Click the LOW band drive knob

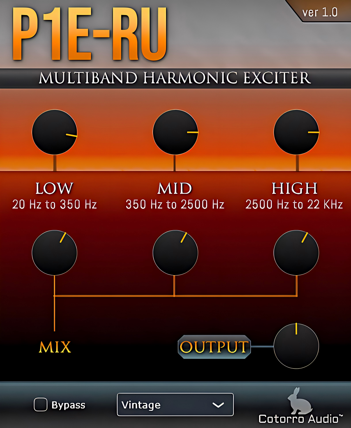tap(54, 132)
